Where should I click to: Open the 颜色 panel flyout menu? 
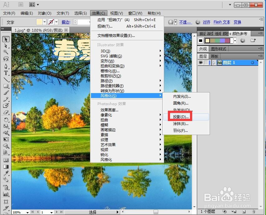click(260, 34)
